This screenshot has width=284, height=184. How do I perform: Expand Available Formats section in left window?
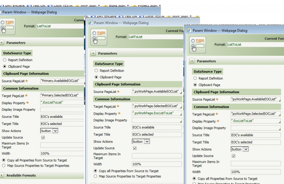(x=2, y=175)
